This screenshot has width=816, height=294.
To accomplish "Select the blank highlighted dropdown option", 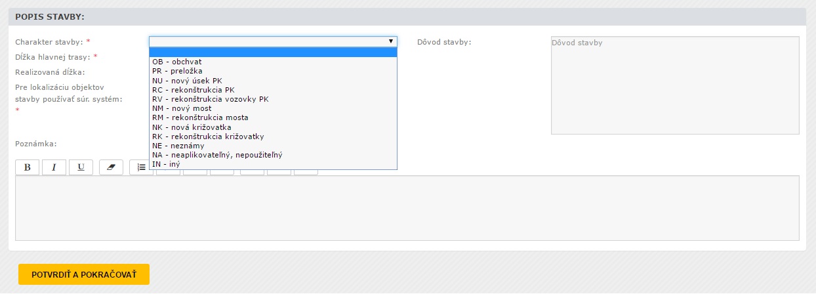I will (273, 52).
